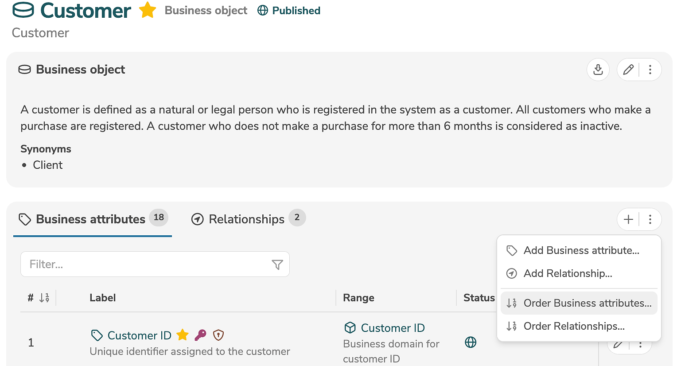Viewport: 677px width, 366px height.
Task: Toggle the star on Customer ID row
Action: click(183, 335)
